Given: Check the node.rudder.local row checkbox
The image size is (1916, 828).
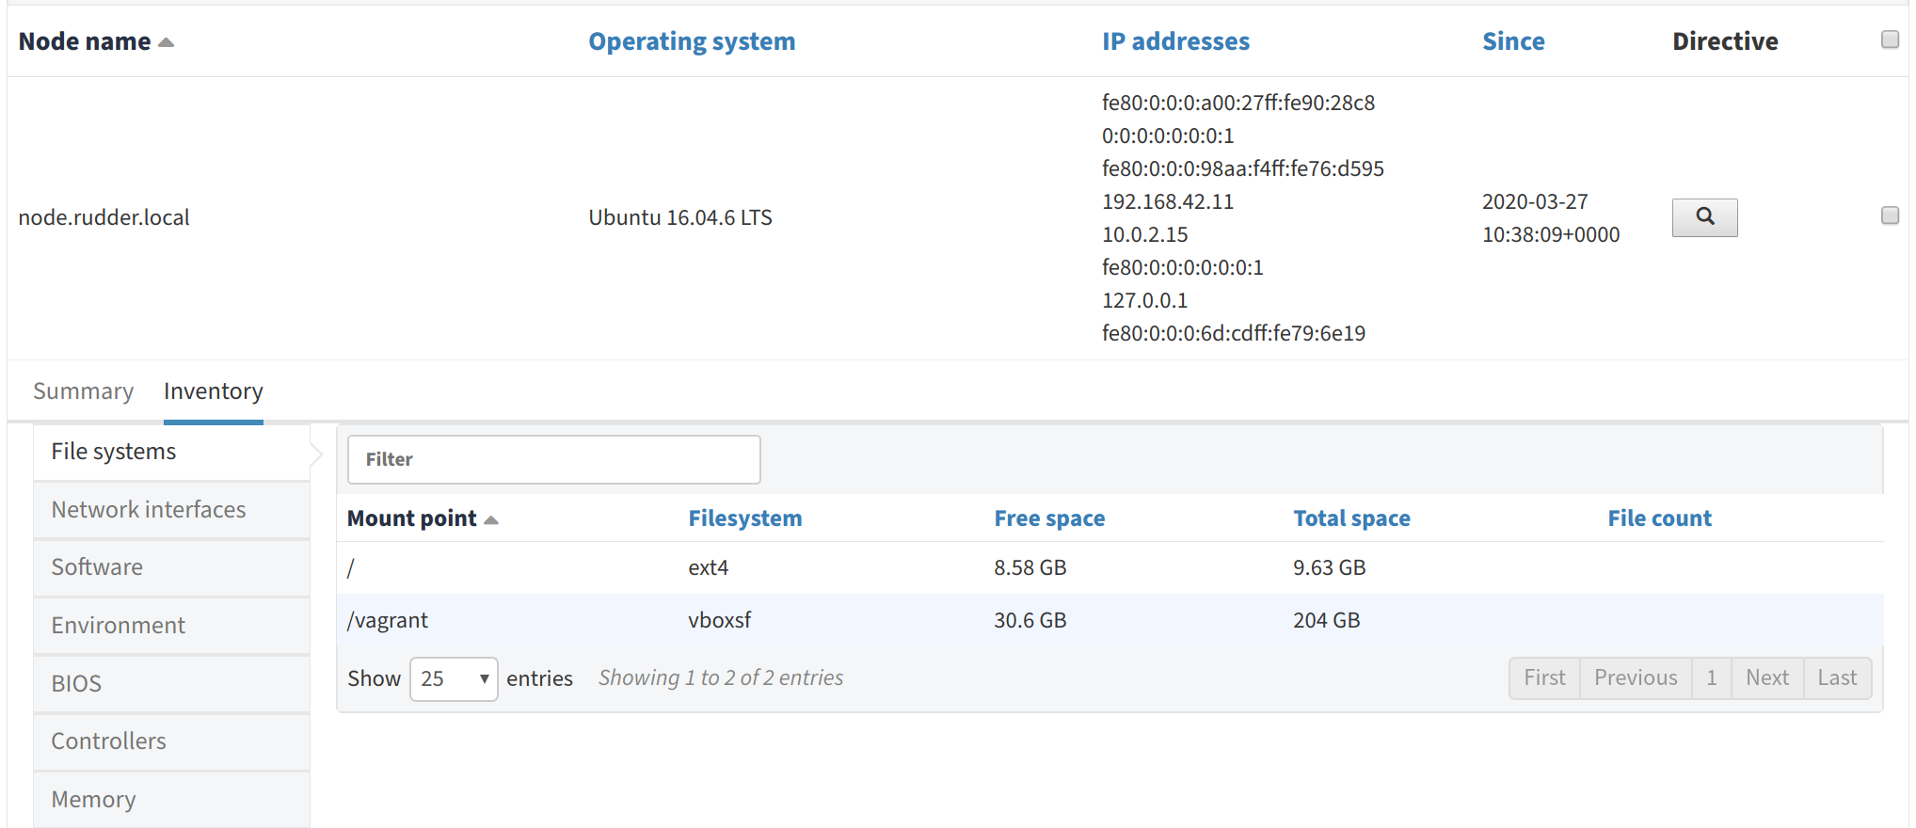Looking at the screenshot, I should [x=1889, y=215].
